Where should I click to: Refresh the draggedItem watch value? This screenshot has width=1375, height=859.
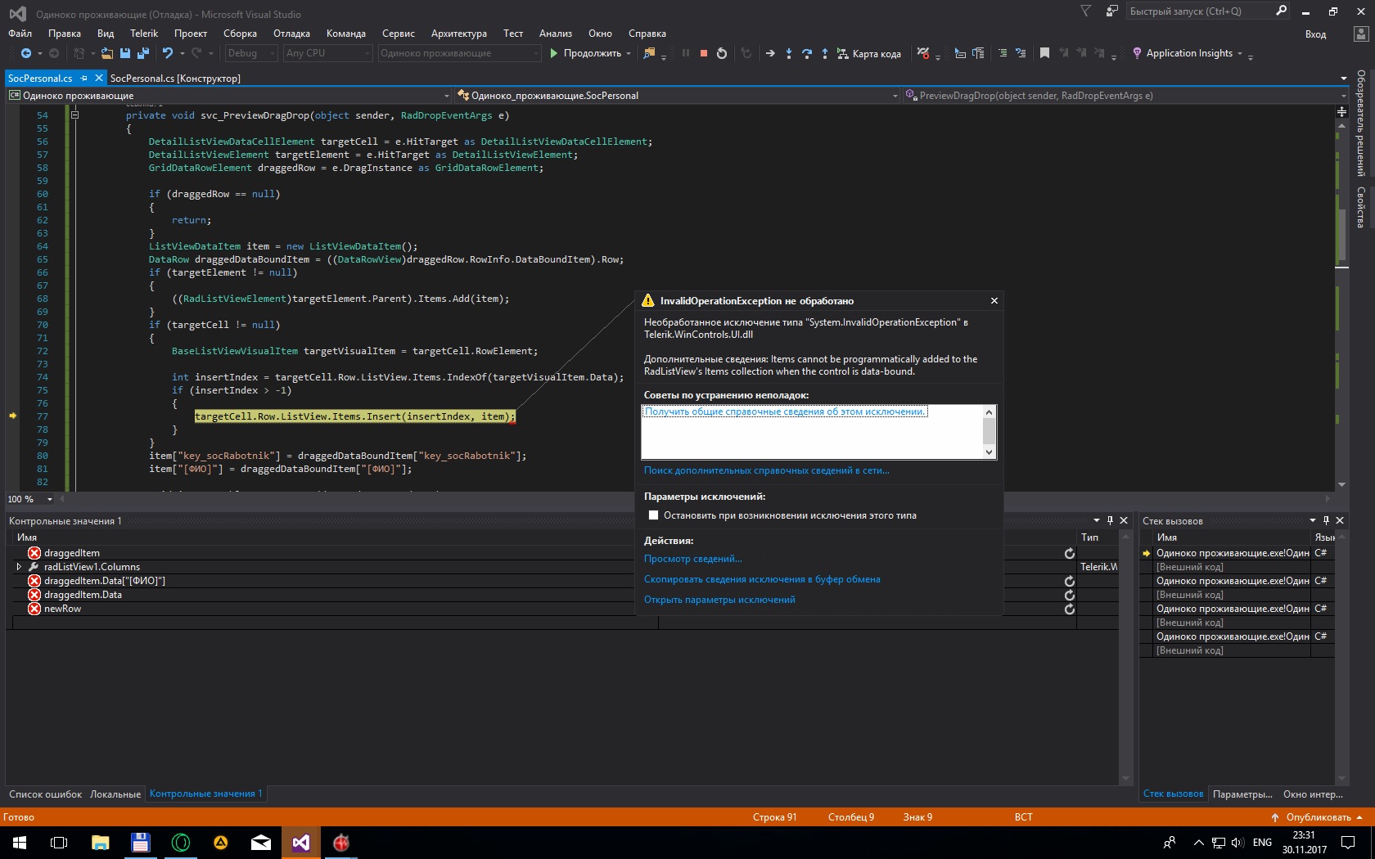1069,554
